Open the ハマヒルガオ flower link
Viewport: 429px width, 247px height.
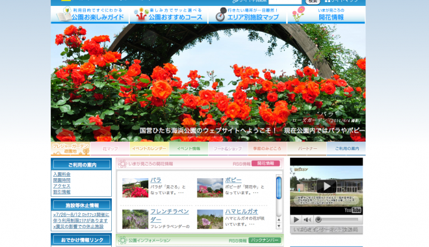click(242, 211)
